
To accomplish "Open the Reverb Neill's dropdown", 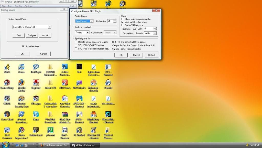I will click(155, 33).
